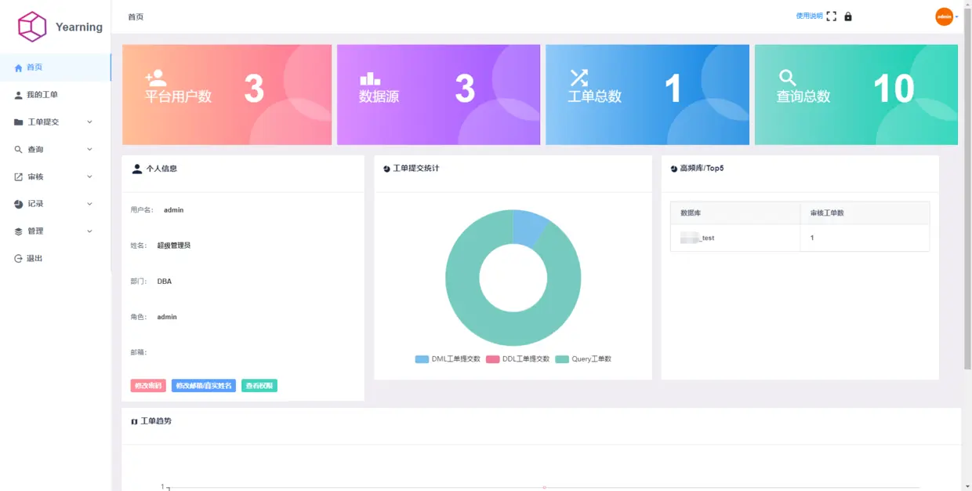
Task: Click the 退出 logout icon in sidebar
Action: click(17, 258)
